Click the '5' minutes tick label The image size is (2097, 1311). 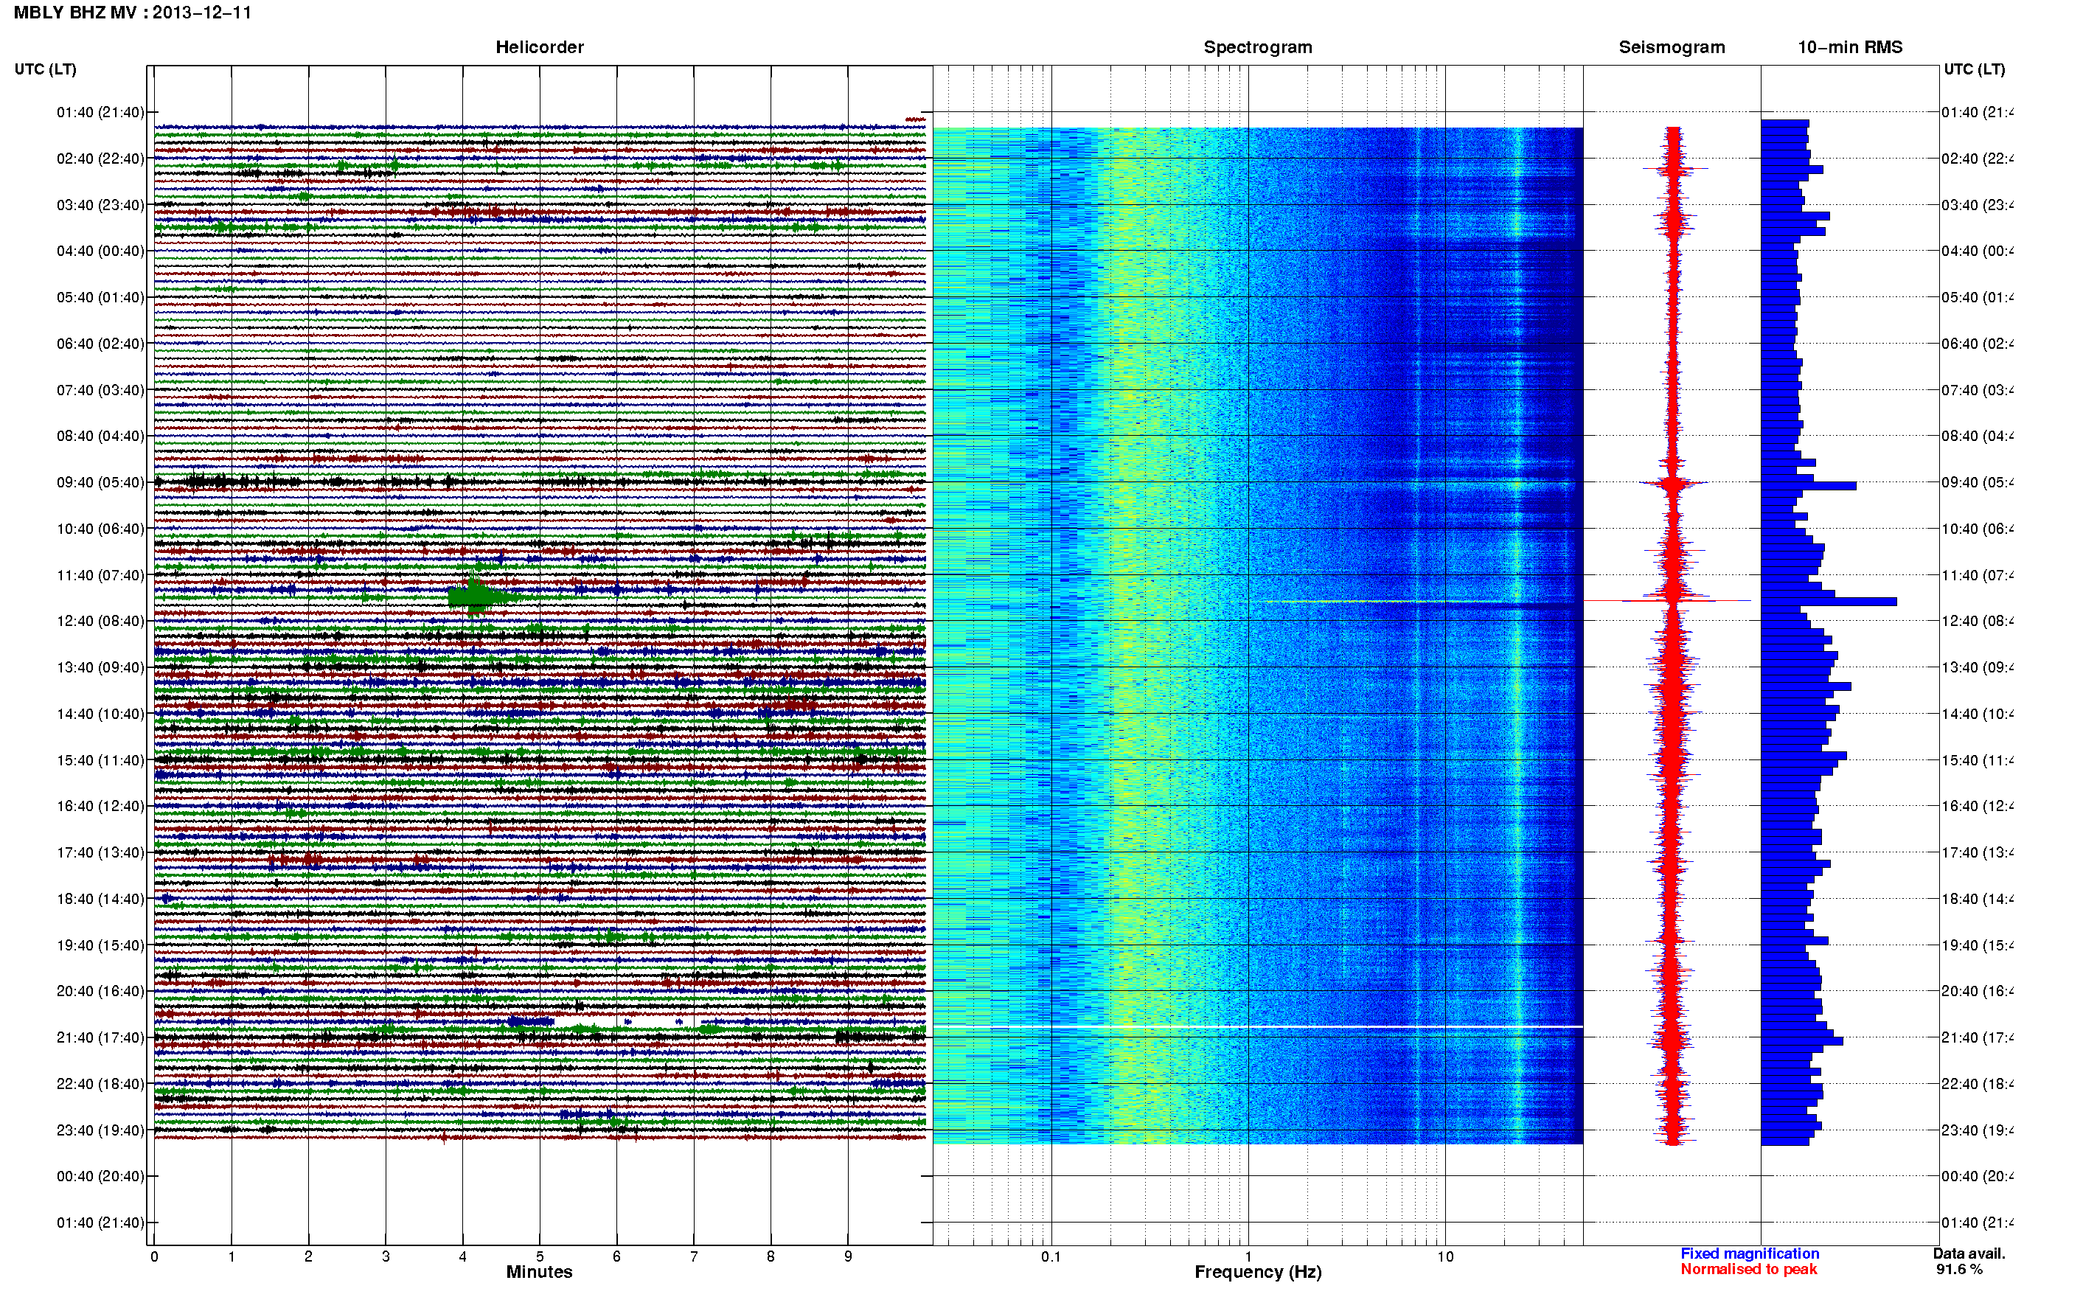[539, 1256]
